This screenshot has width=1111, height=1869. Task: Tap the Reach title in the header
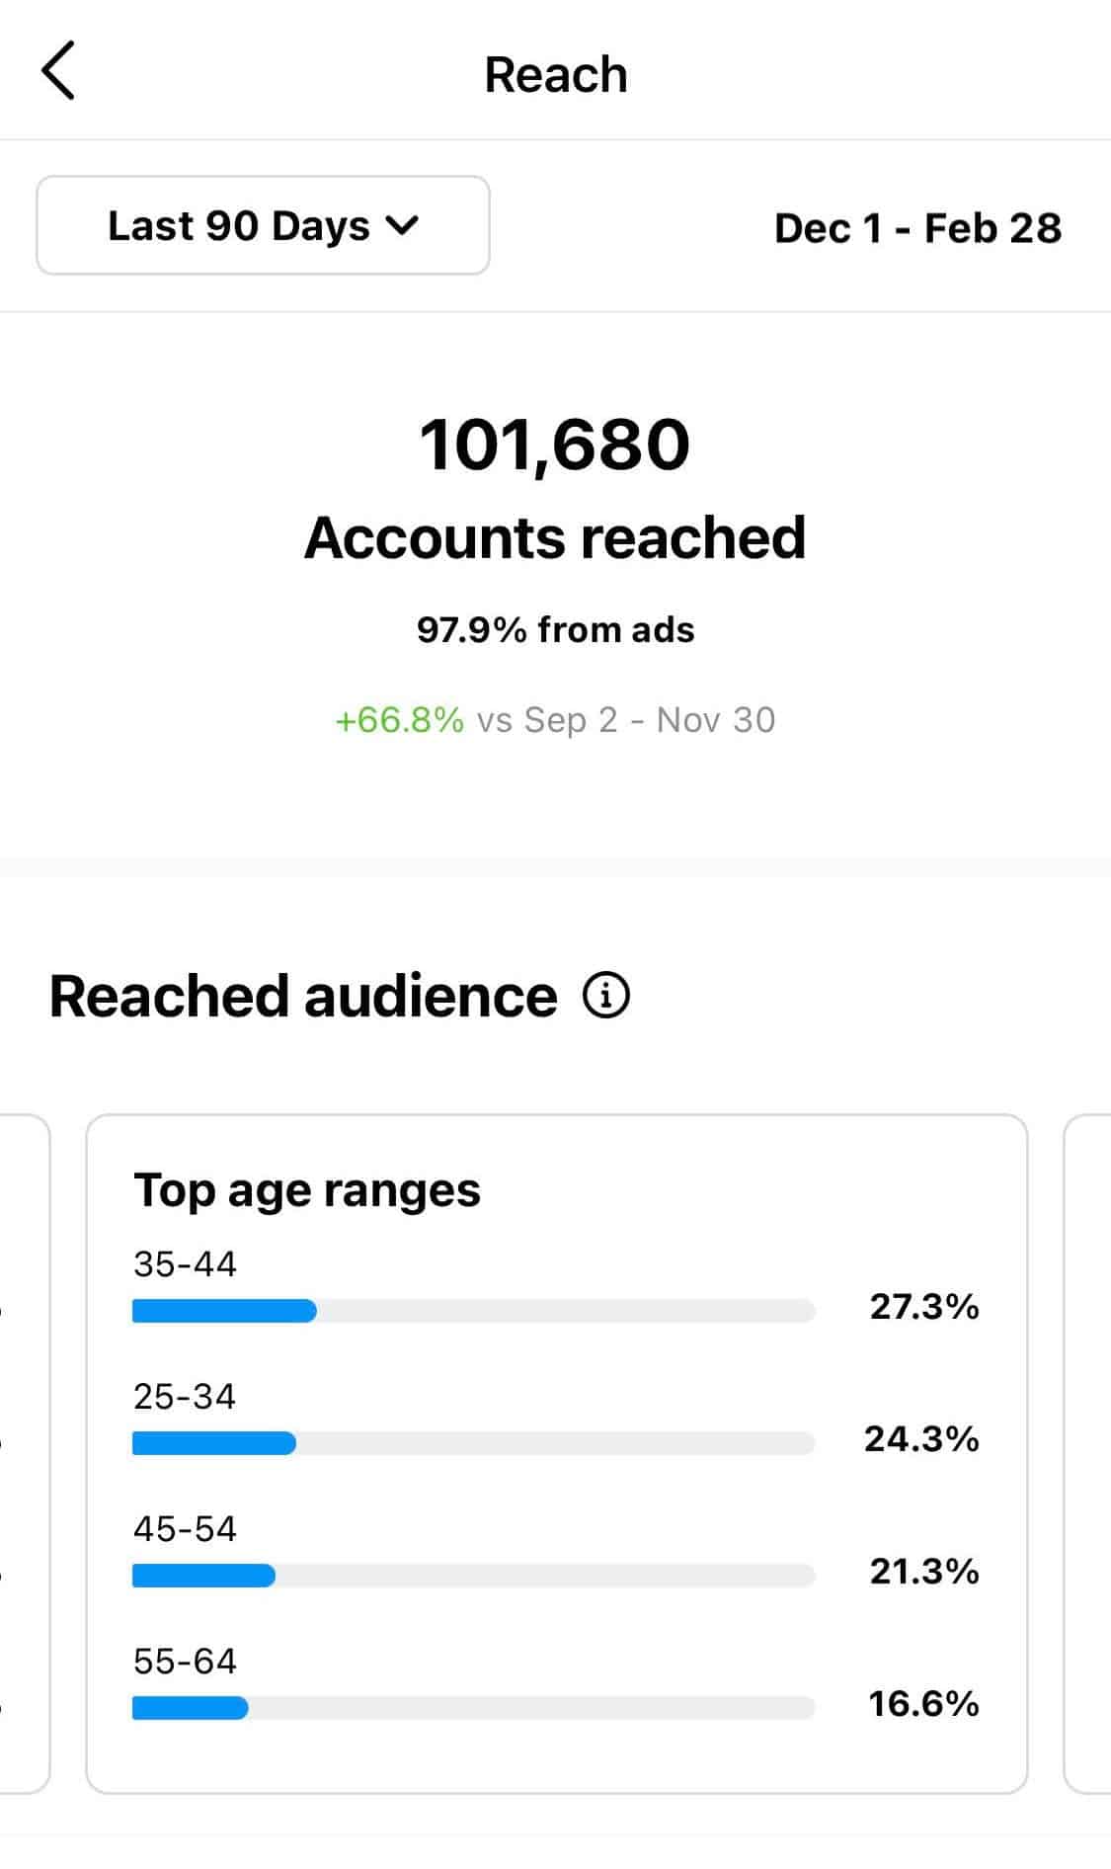coord(555,72)
